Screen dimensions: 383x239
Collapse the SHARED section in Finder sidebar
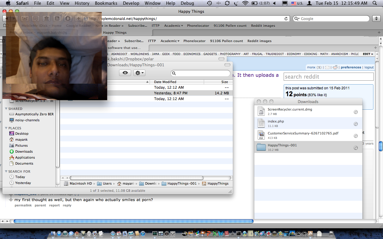[x=7, y=109]
